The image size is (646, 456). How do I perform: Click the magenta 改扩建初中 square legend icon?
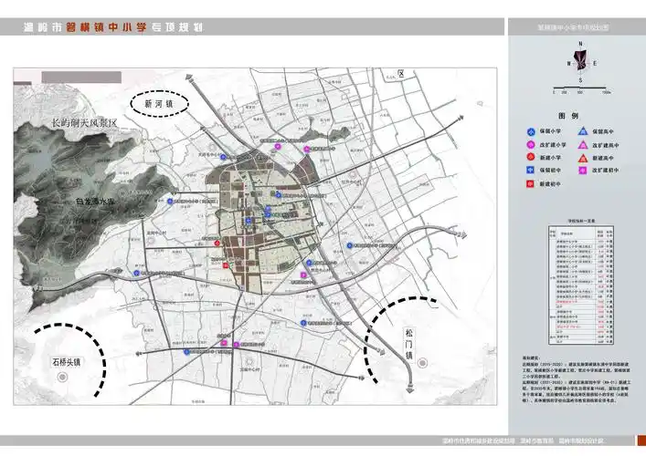581,171
